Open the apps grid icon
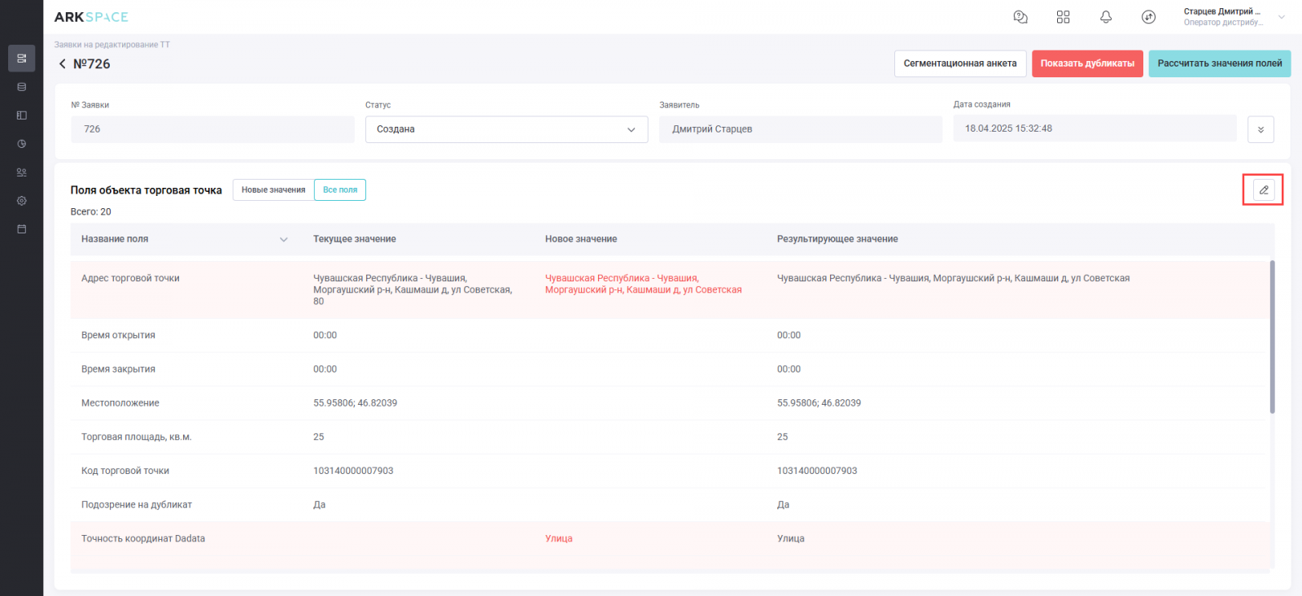 pyautogui.click(x=1063, y=17)
